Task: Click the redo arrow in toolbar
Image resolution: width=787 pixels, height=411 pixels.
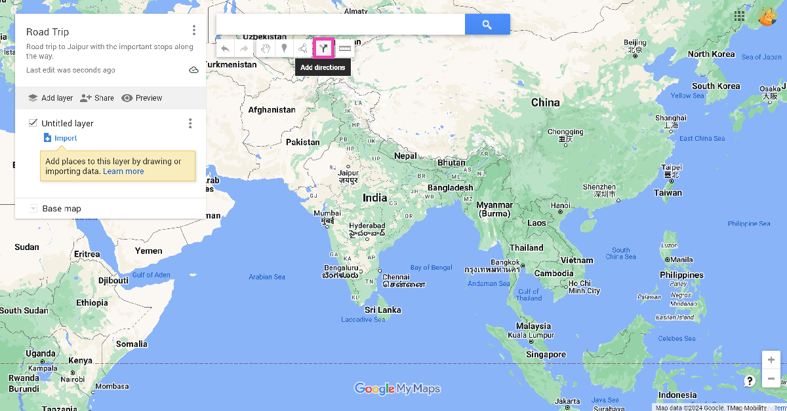Action: pos(244,48)
